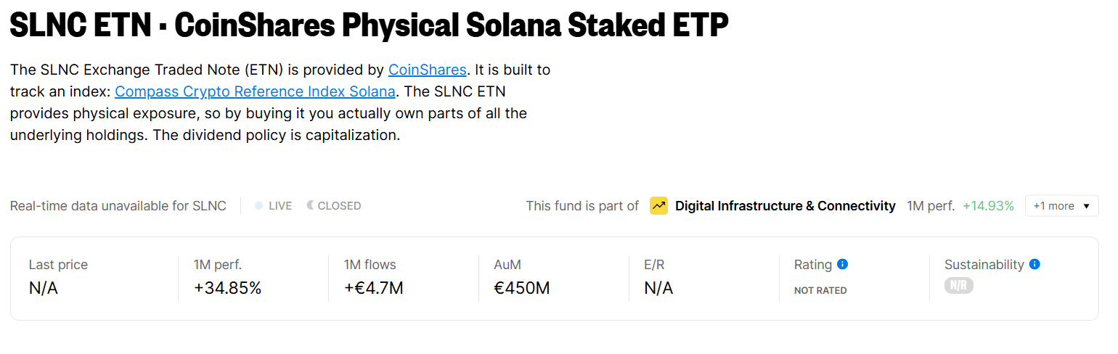Expand the '+1 more' themes dropdown
This screenshot has width=1118, height=354.
click(x=1061, y=206)
